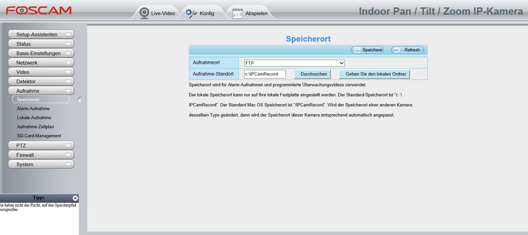
Task: Click the Aufnahme-Standort path field
Action: point(265,74)
